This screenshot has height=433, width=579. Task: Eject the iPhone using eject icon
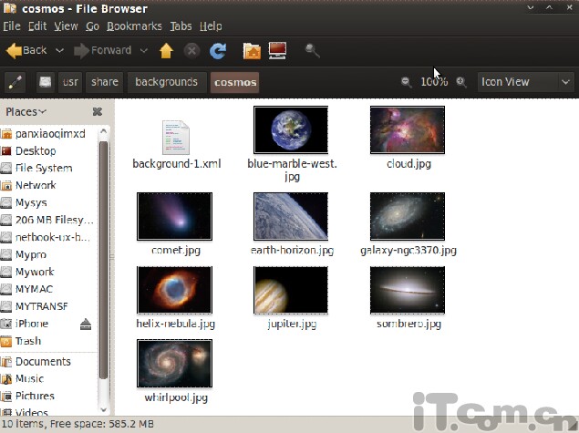click(x=86, y=325)
